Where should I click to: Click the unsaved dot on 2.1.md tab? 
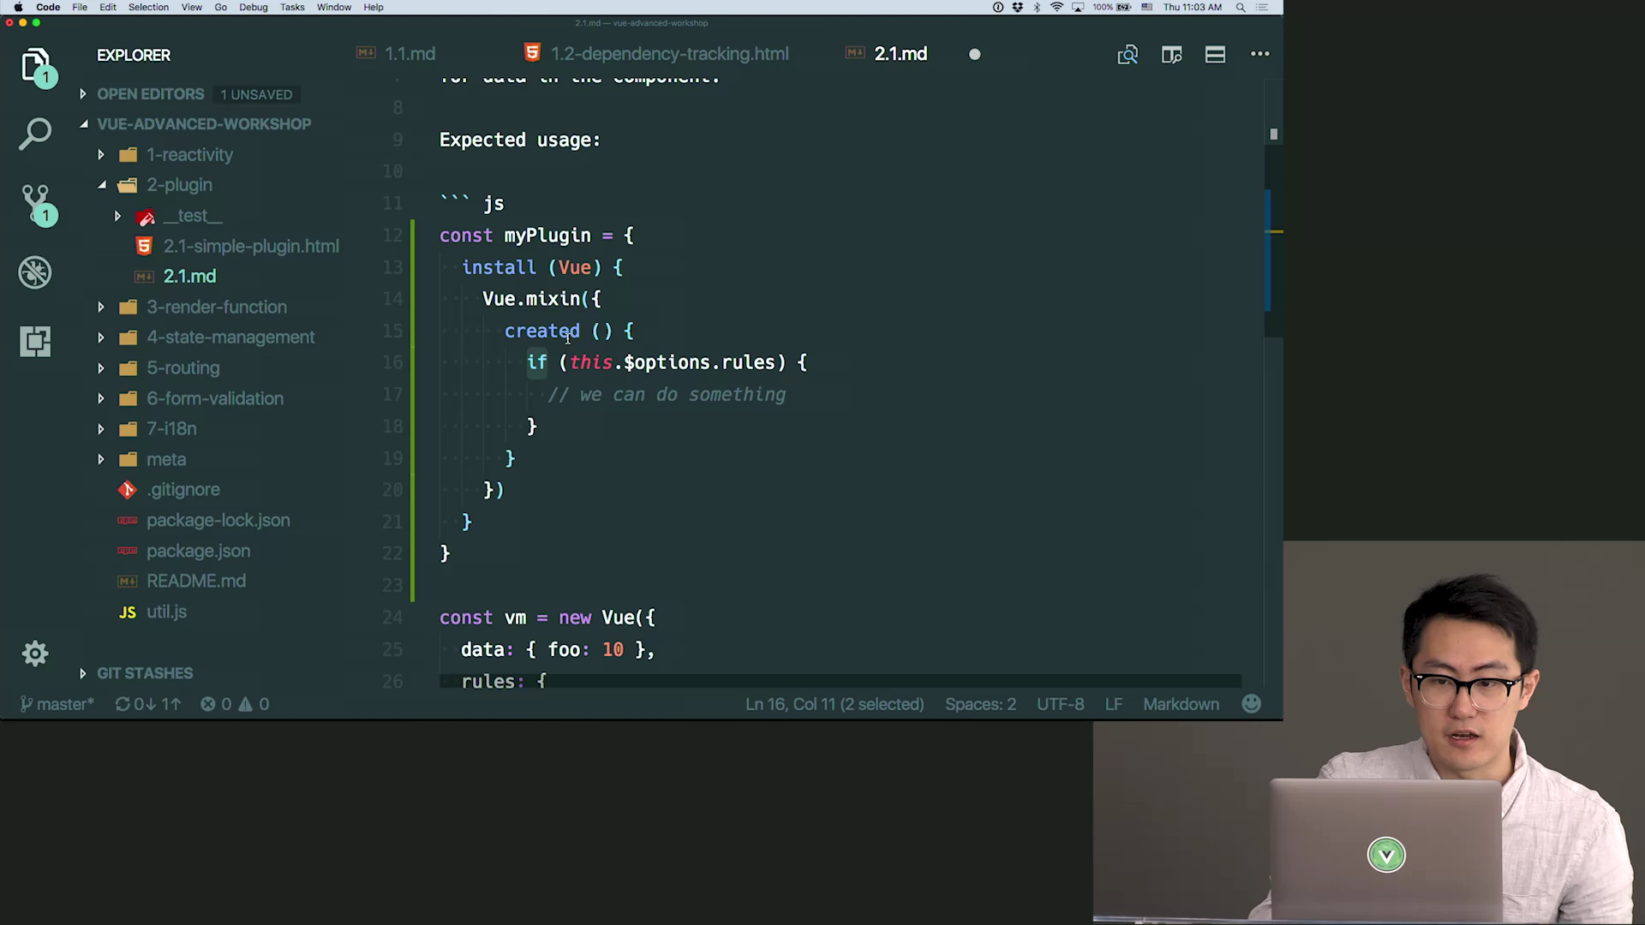[974, 54]
